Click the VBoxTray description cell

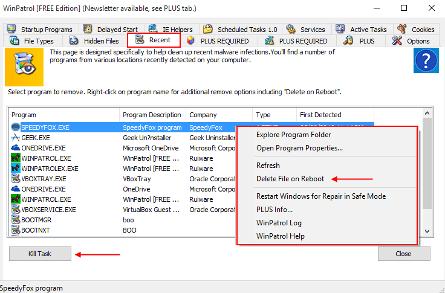point(137,179)
